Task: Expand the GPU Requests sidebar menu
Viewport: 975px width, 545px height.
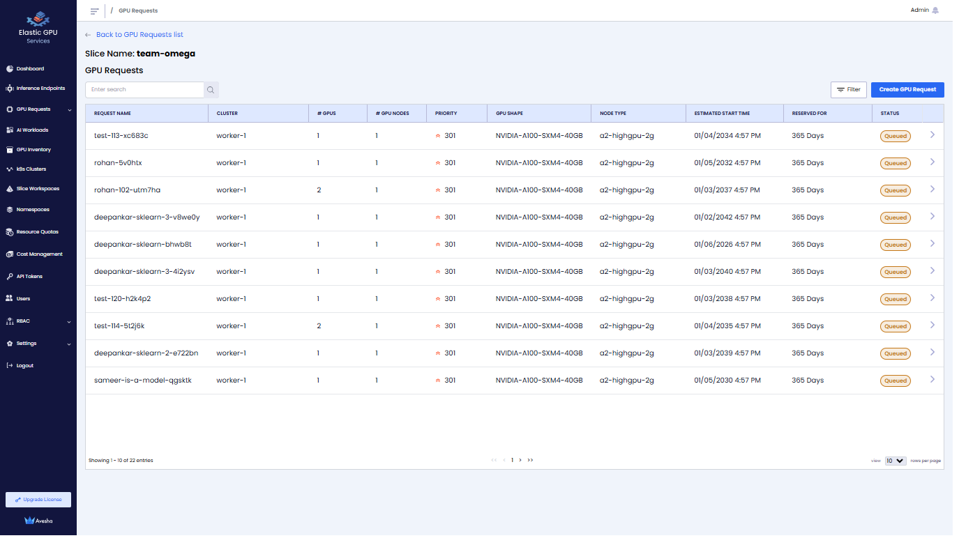Action: (x=69, y=109)
